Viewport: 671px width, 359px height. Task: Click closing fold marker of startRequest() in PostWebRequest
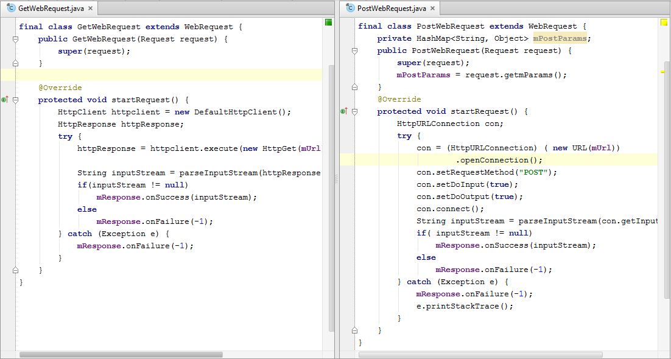(x=354, y=330)
